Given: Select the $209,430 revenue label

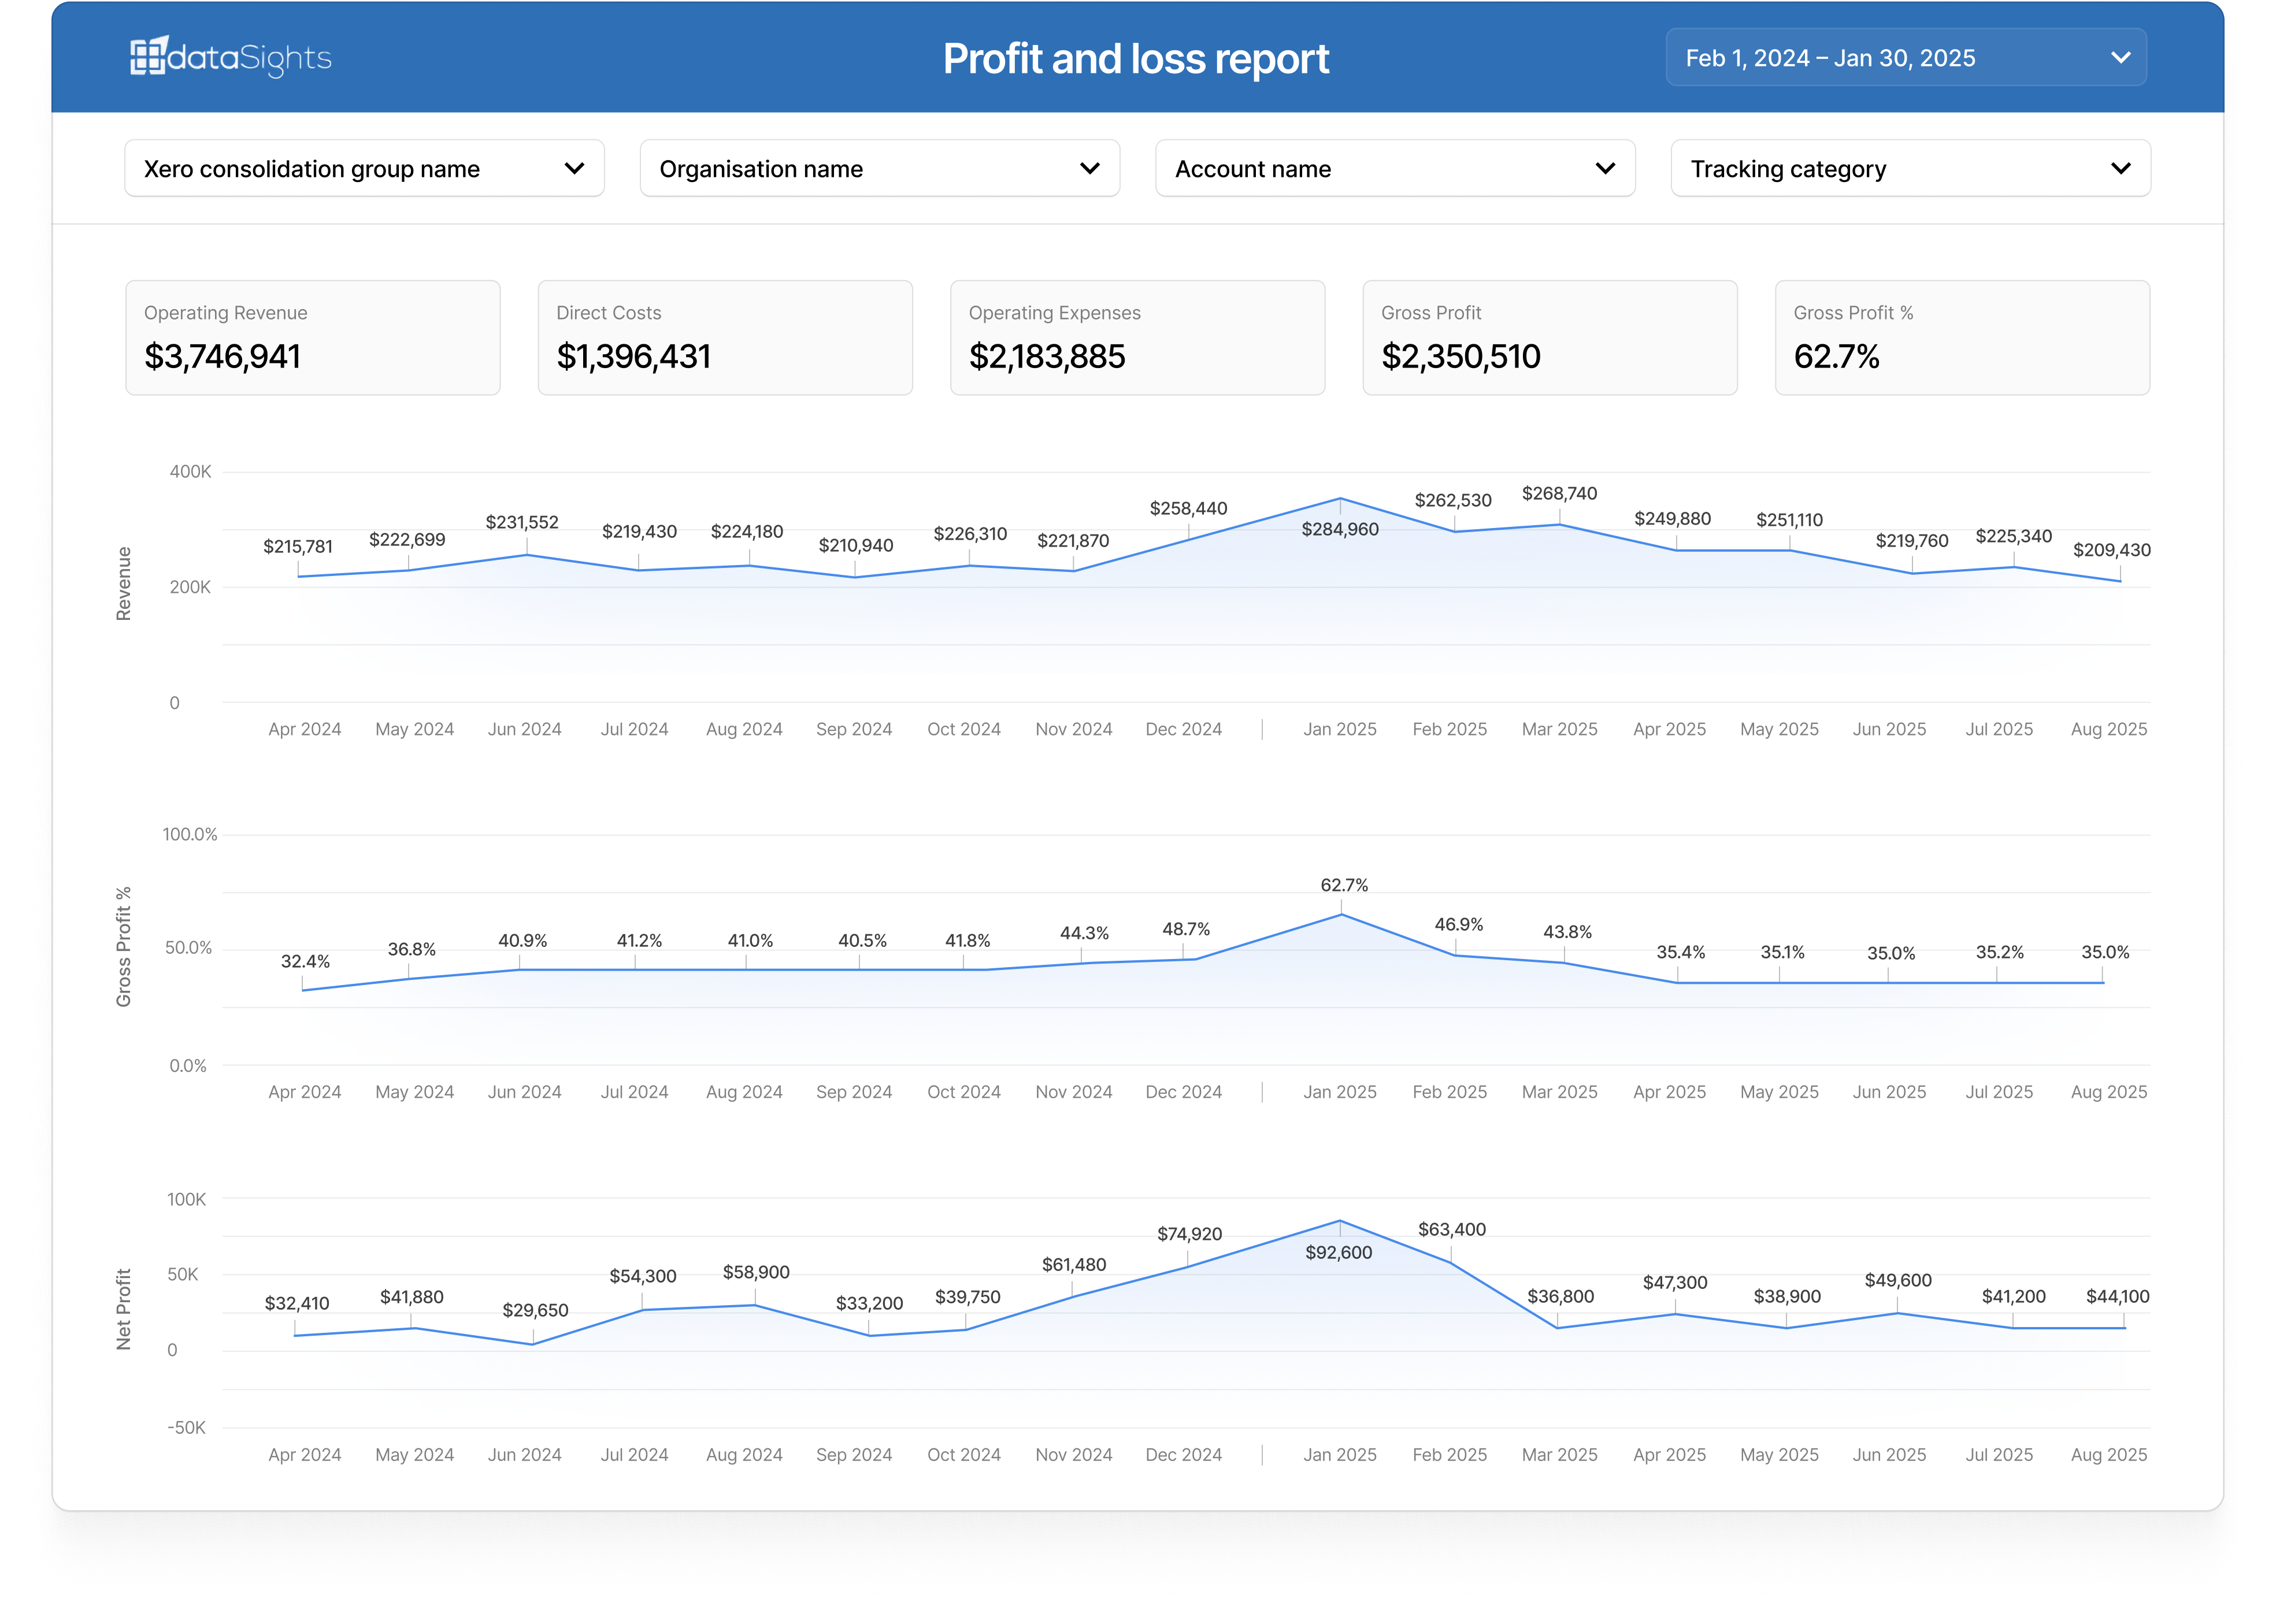Looking at the screenshot, I should [2111, 549].
